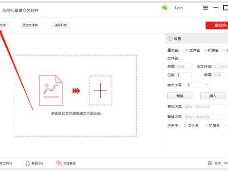Click the 客服QQ label text
The width and height of the screenshot is (228, 171).
tap(38, 163)
